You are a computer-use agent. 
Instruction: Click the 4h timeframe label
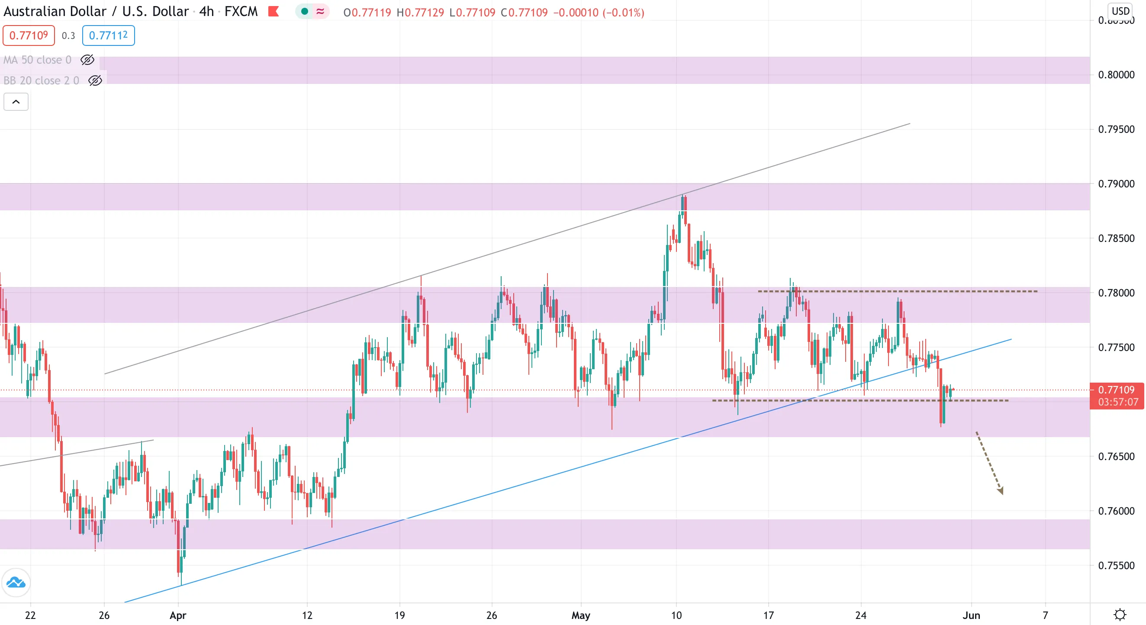pos(206,12)
